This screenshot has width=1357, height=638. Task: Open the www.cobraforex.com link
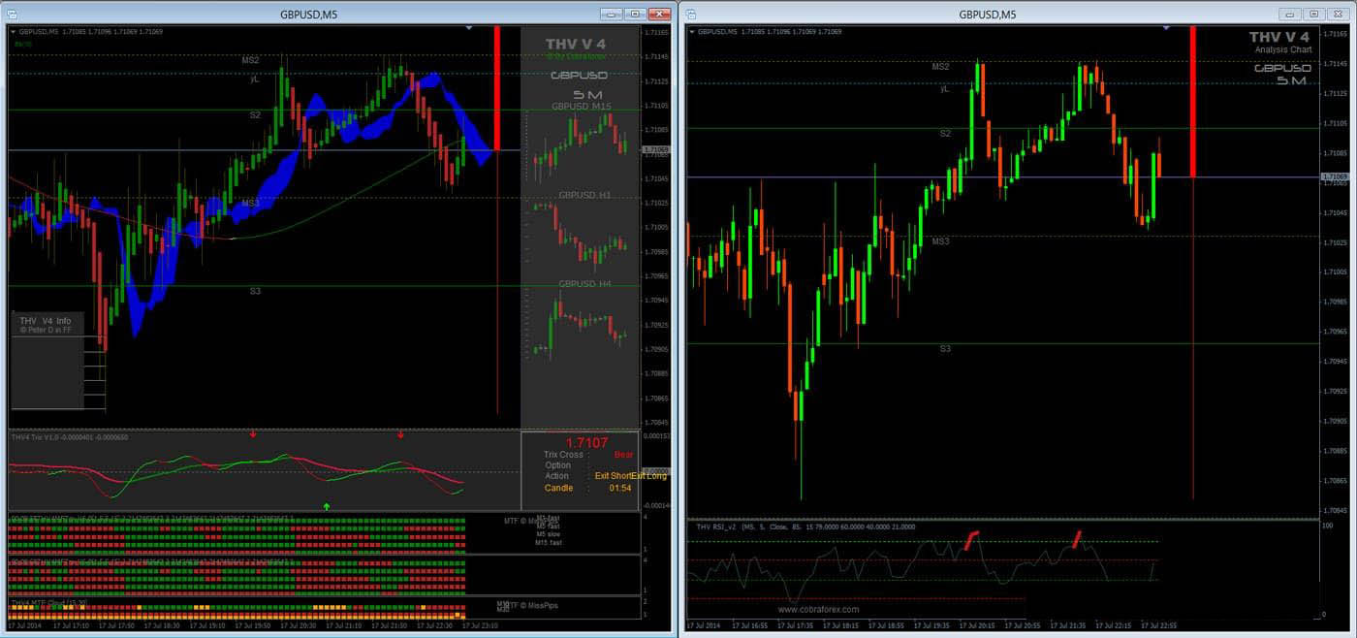(818, 609)
